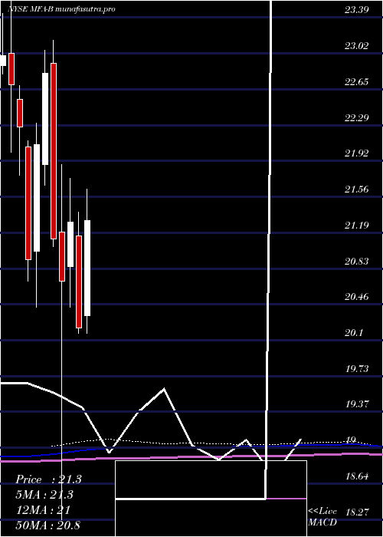Click the 18.64 price axis label
The width and height of the screenshot is (383, 537).
[356, 476]
